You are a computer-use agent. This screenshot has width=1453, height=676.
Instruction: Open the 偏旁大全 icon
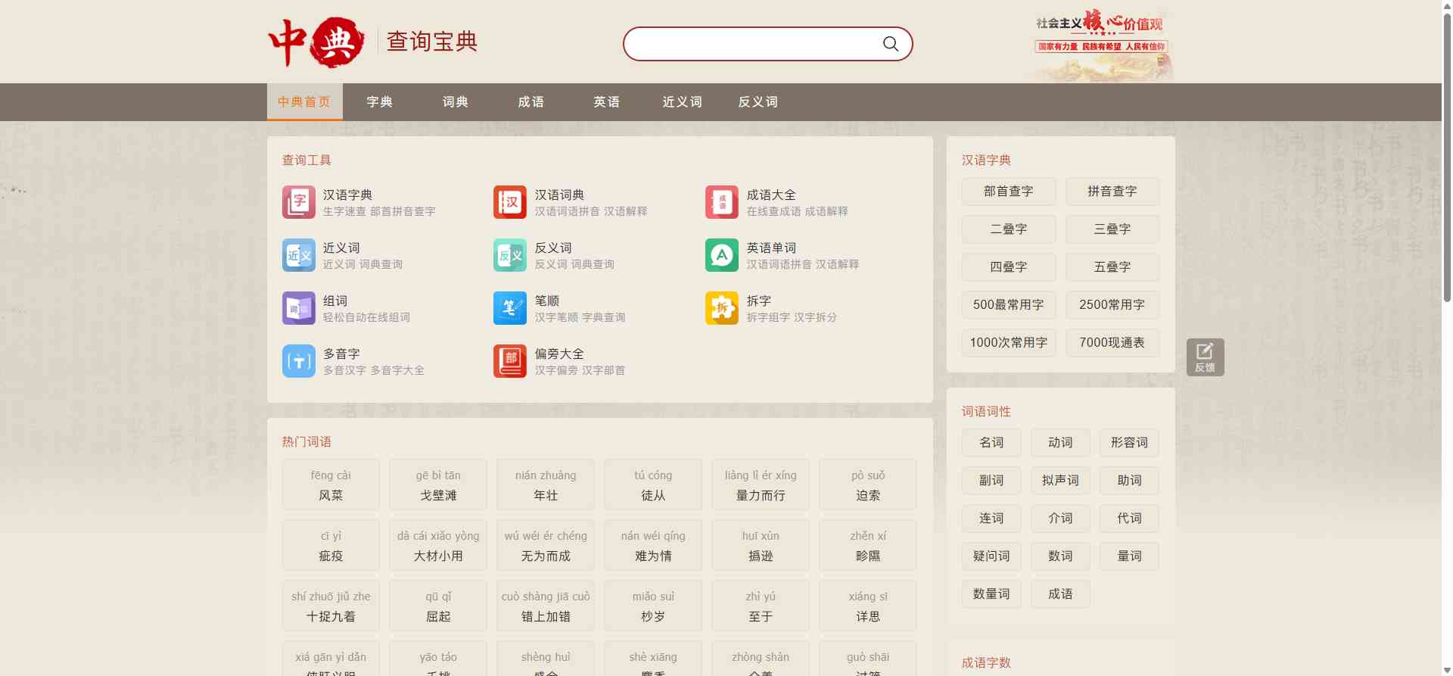(510, 361)
